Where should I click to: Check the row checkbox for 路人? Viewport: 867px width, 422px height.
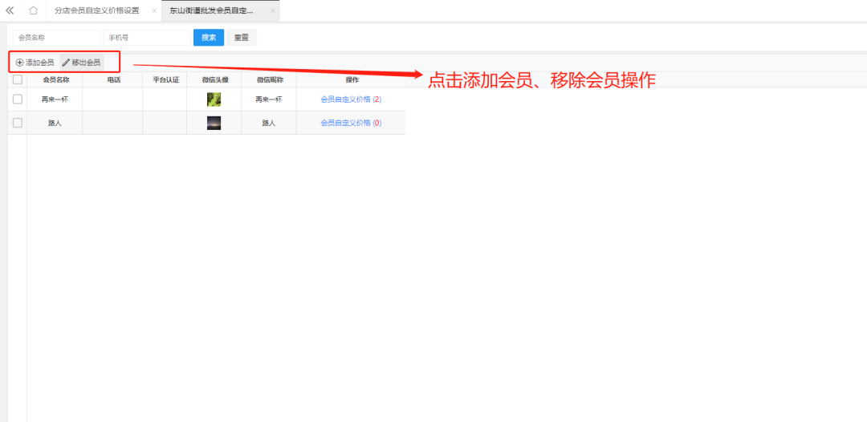point(18,123)
